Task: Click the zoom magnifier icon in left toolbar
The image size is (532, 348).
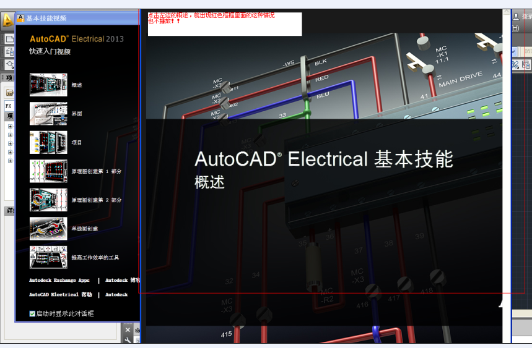Action: [10, 64]
